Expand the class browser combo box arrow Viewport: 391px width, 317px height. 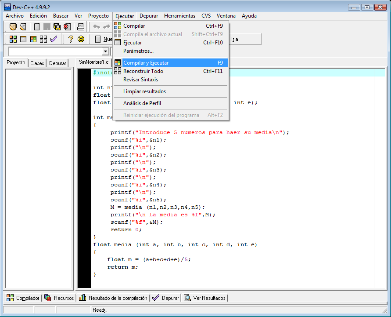pos(105,51)
